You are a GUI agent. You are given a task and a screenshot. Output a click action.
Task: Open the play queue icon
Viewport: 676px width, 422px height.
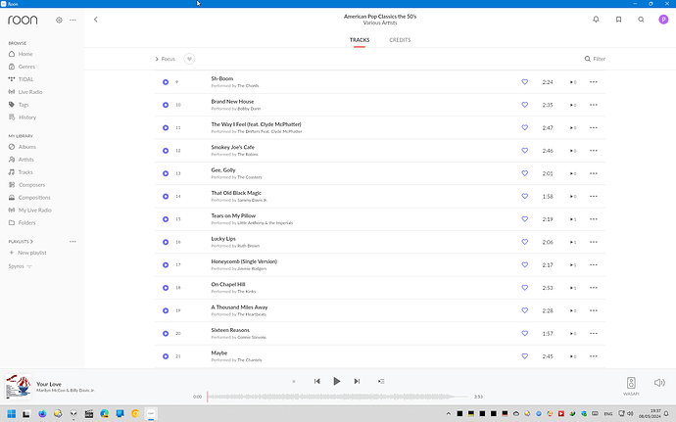(381, 381)
